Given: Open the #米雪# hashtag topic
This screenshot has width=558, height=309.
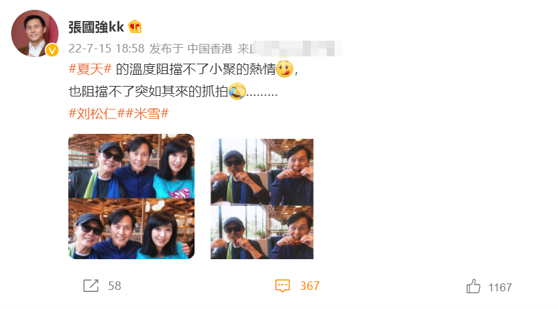Looking at the screenshot, I should point(147,113).
